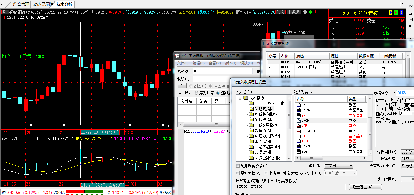Click the green diamond icon in chart header
414x195 pixels.
[x=310, y=12]
